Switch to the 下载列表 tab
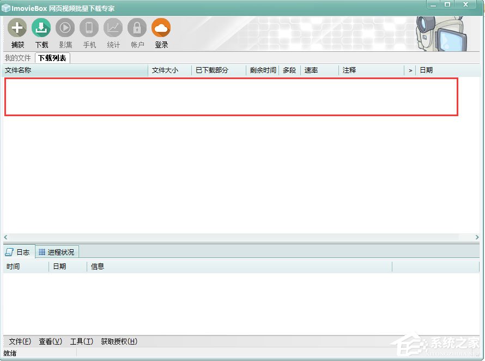Image resolution: width=485 pixels, height=361 pixels. pos(52,58)
